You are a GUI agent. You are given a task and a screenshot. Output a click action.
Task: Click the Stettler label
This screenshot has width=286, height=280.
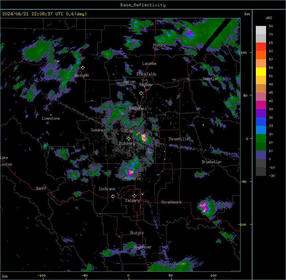click(210, 79)
